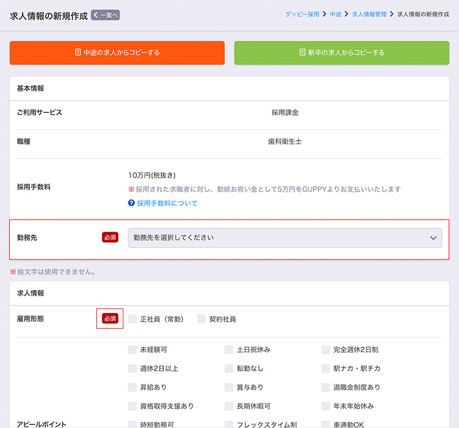This screenshot has height=428, width=459.
Task: Toggle 年末年始休み checkbox
Action: [x=325, y=406]
